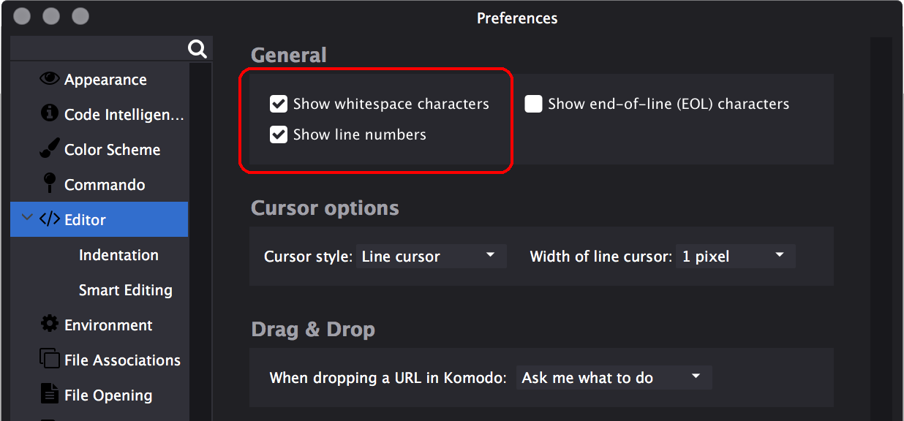Click the Environment gear icon
The height and width of the screenshot is (421, 904).
[x=50, y=324]
